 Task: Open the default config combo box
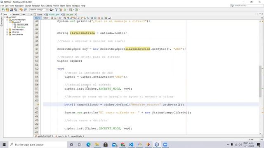[39, 10]
